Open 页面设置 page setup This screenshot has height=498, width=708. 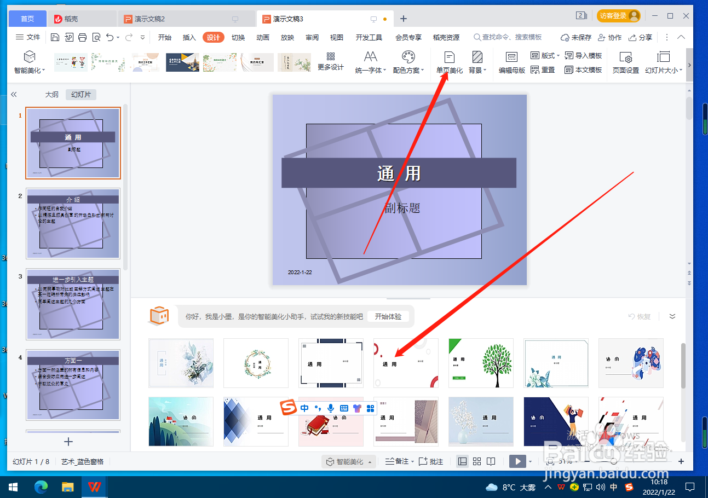tap(625, 62)
